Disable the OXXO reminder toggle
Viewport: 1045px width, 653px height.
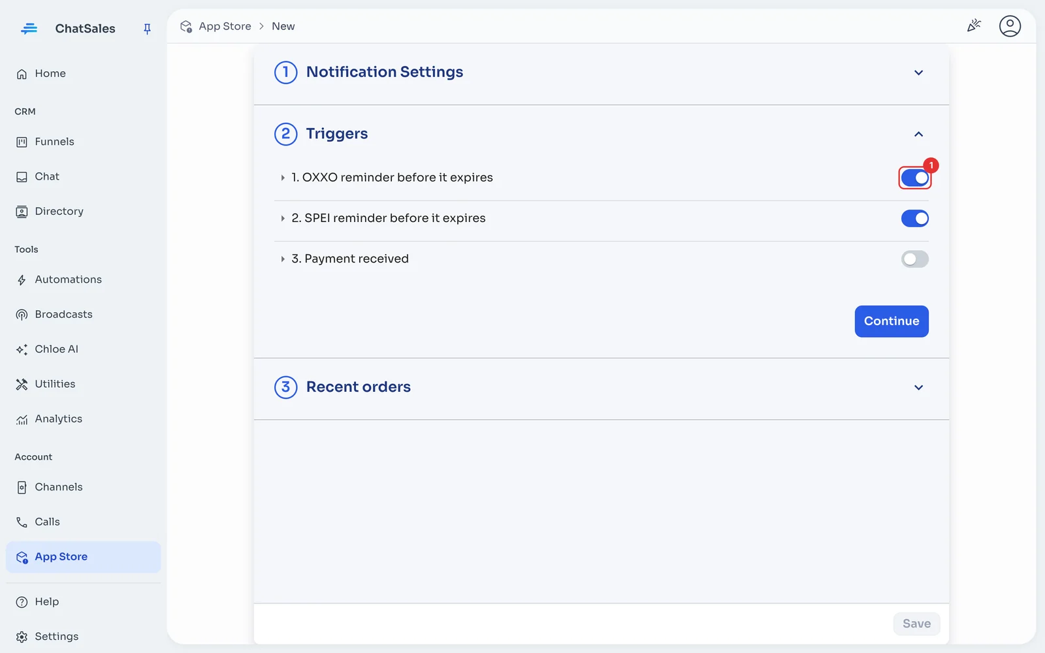pos(914,178)
